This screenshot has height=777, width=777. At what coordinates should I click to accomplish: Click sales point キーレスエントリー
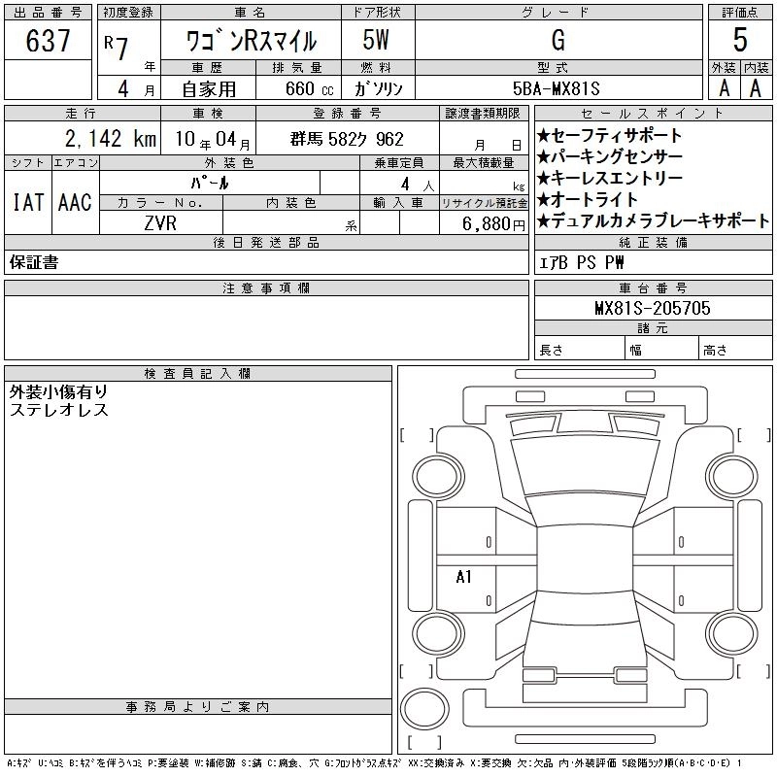tap(610, 179)
